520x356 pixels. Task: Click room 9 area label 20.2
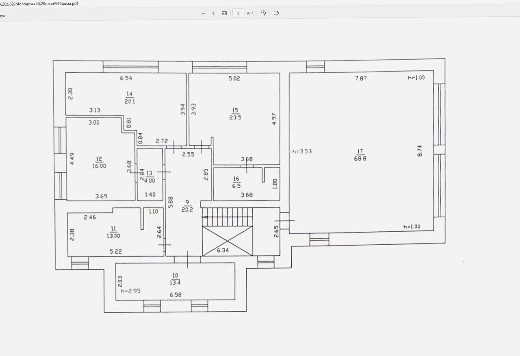click(x=187, y=210)
